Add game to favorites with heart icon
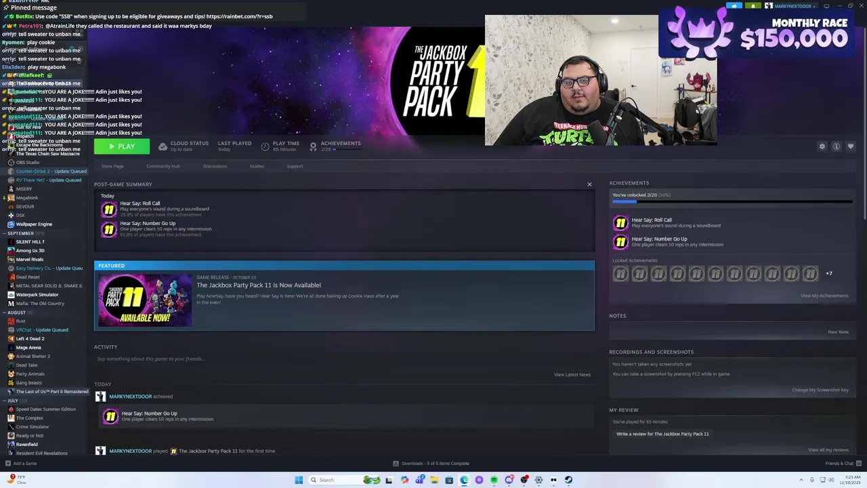867x488 pixels. [851, 146]
